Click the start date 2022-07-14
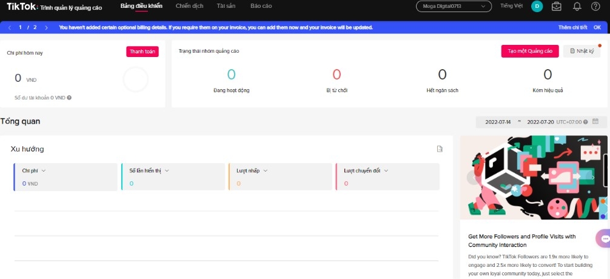The image size is (610, 279). (498, 122)
